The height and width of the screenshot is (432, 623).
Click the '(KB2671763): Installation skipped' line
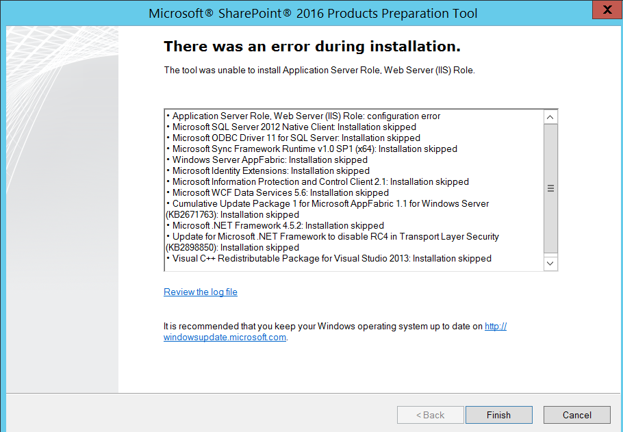[x=233, y=214]
